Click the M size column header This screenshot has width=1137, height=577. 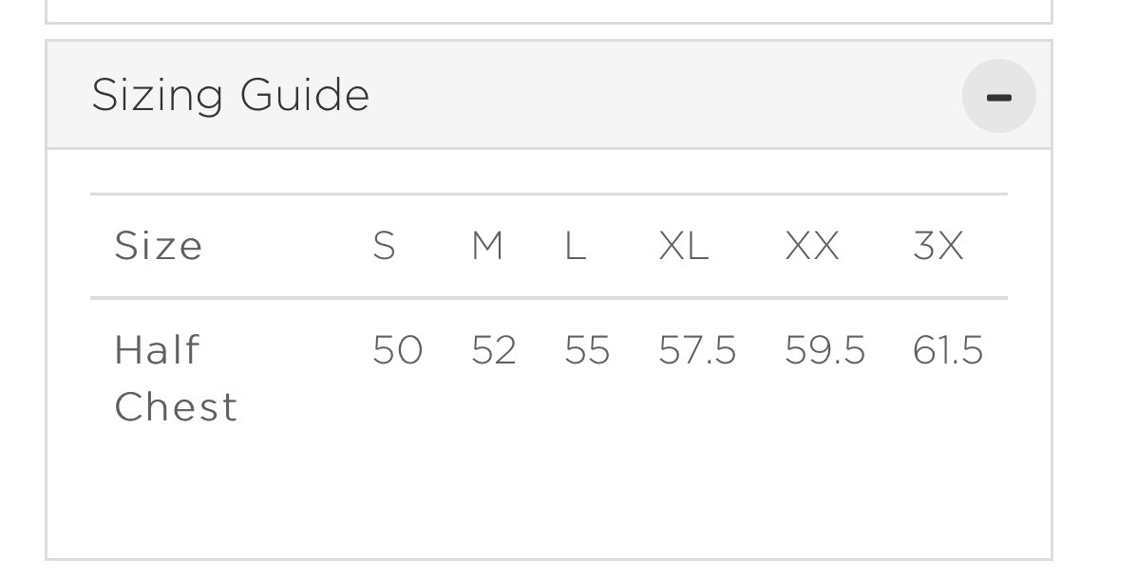(x=487, y=246)
